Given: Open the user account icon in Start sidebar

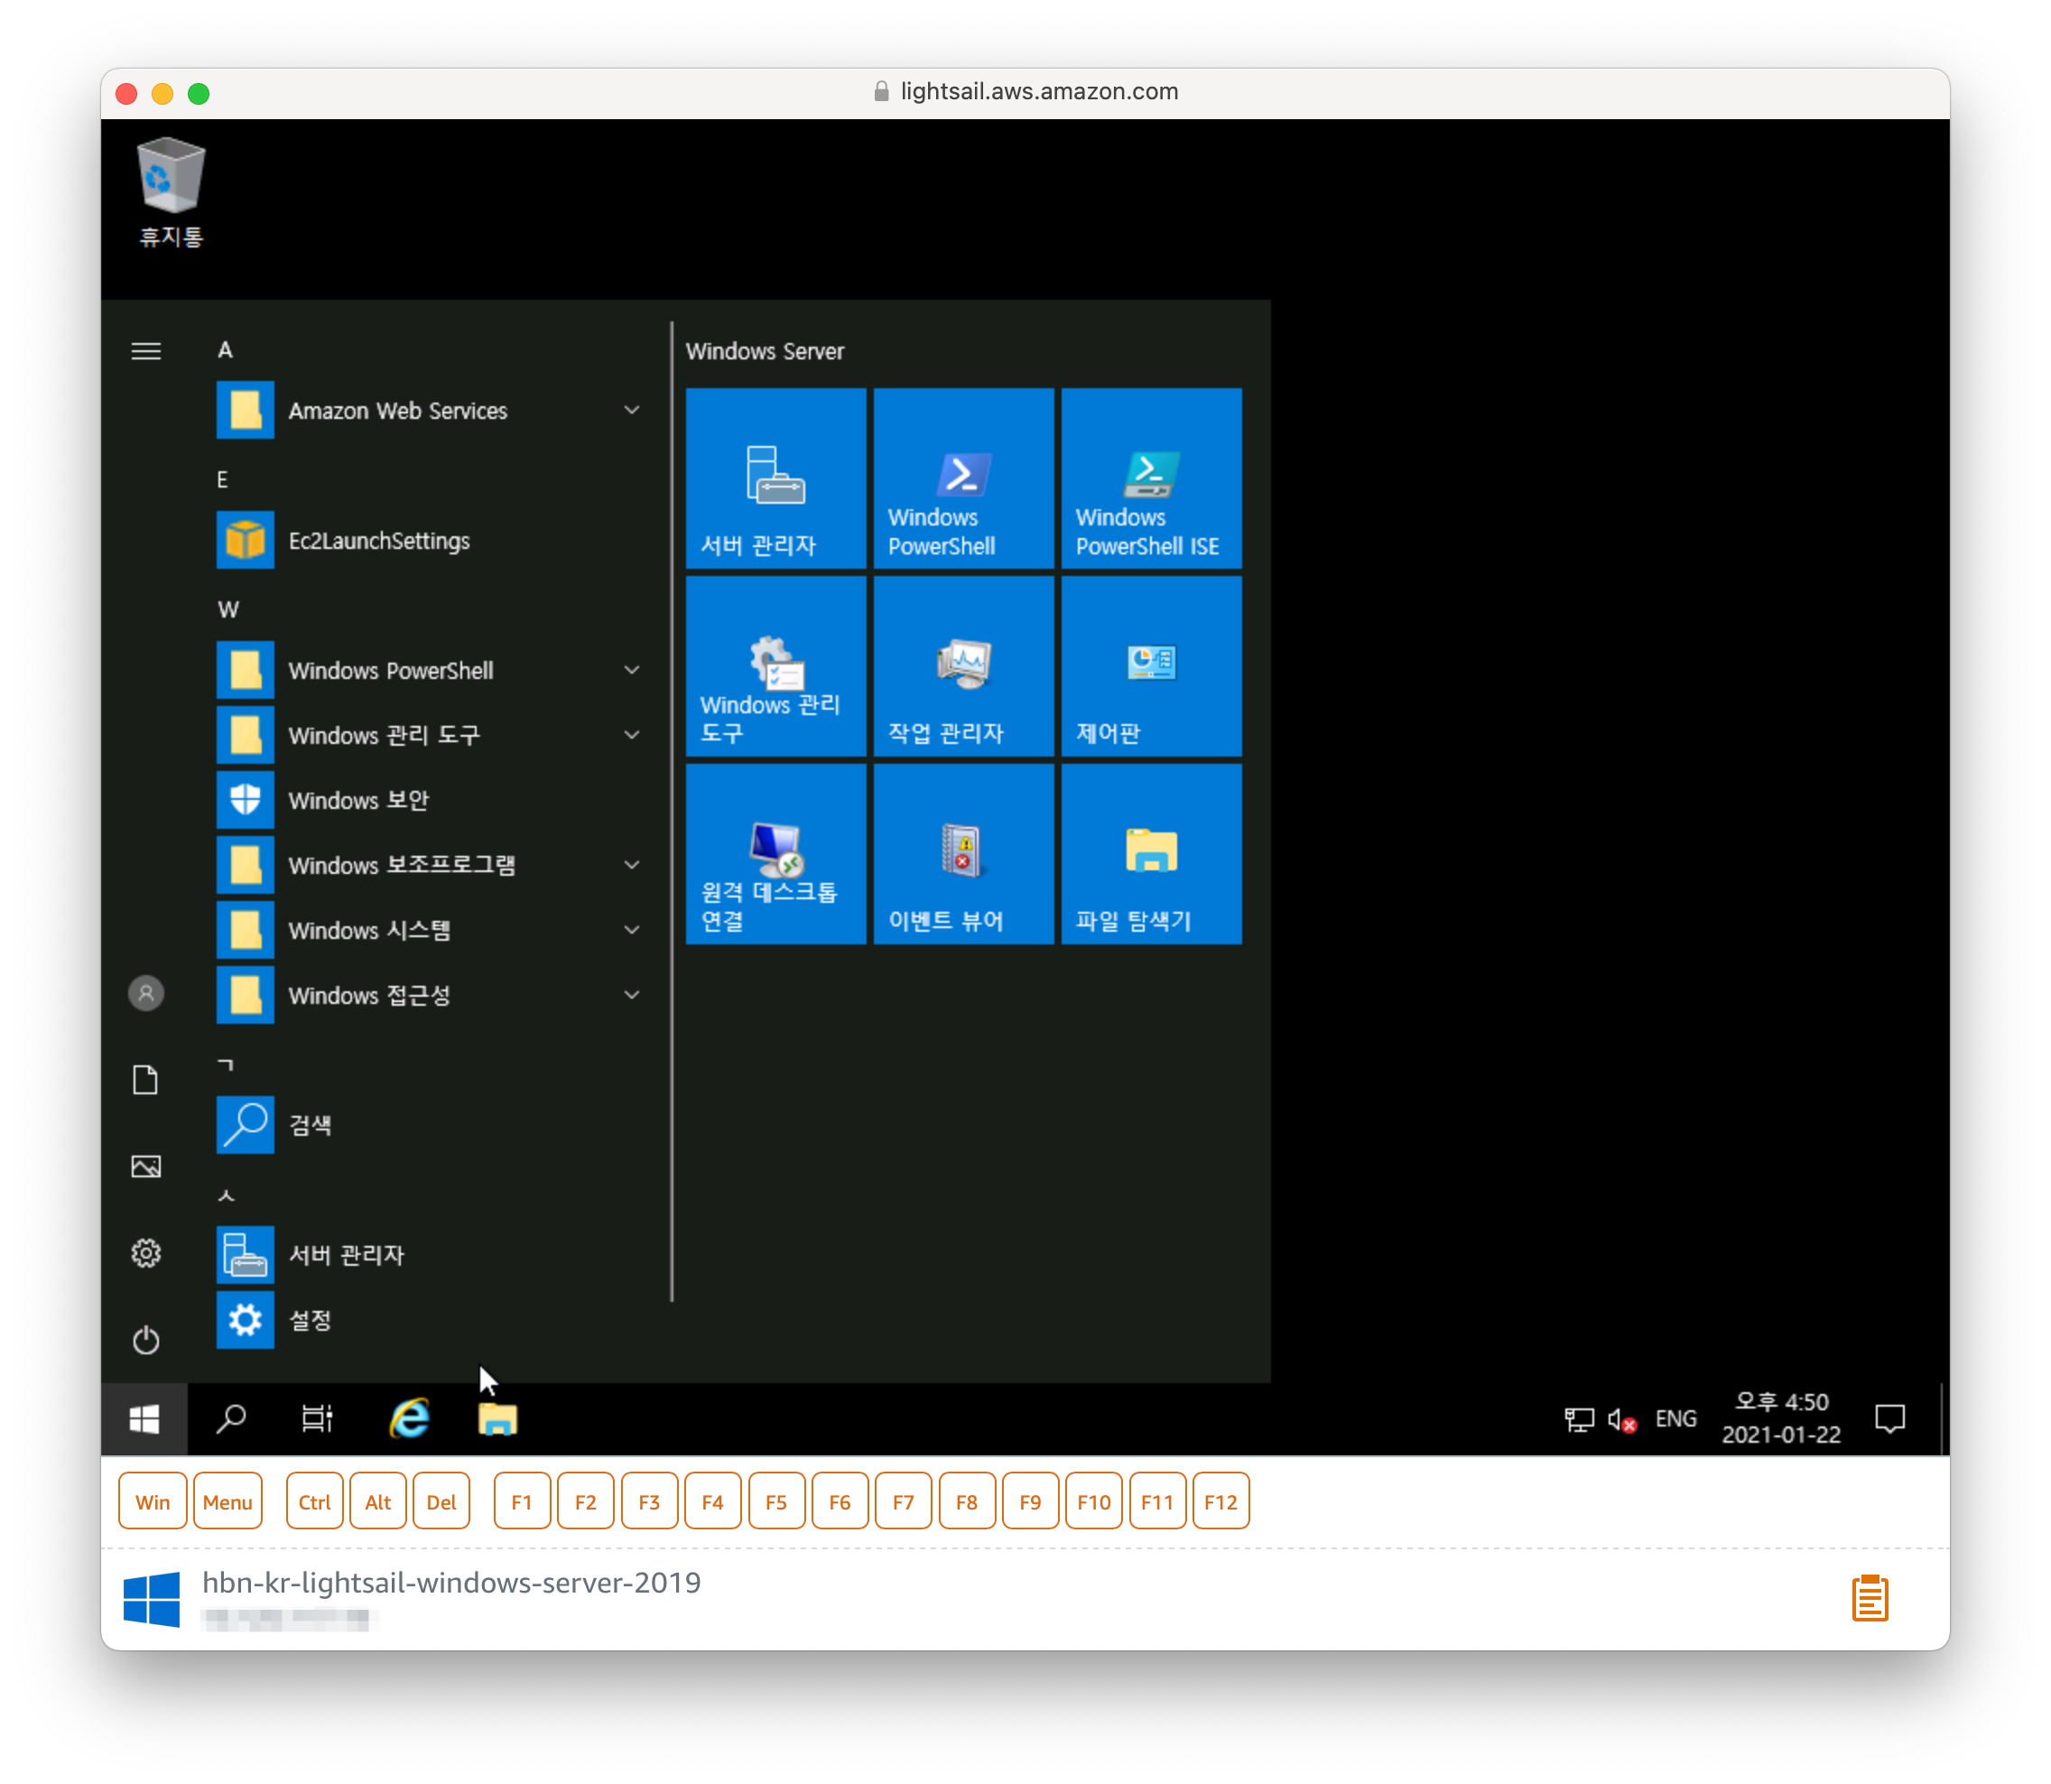Looking at the screenshot, I should coord(146,992).
